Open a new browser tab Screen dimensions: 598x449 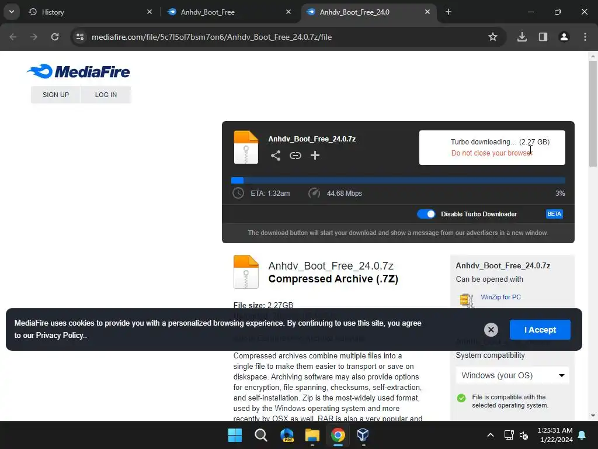click(x=448, y=12)
